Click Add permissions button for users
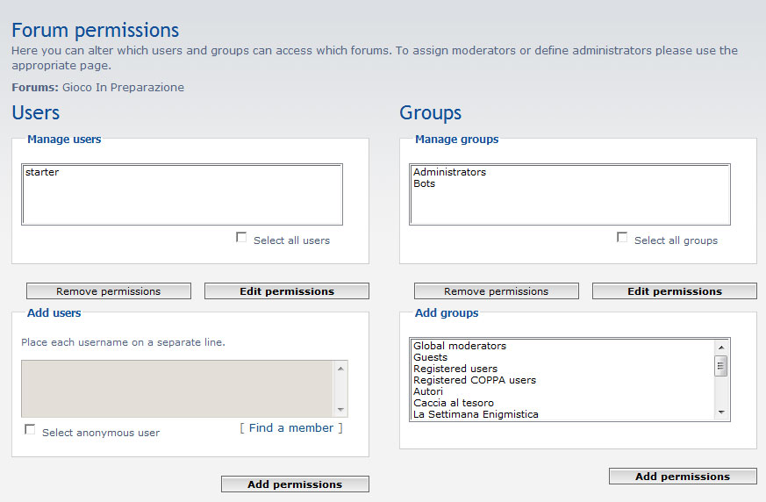Viewport: 766px width, 502px height. coord(295,484)
